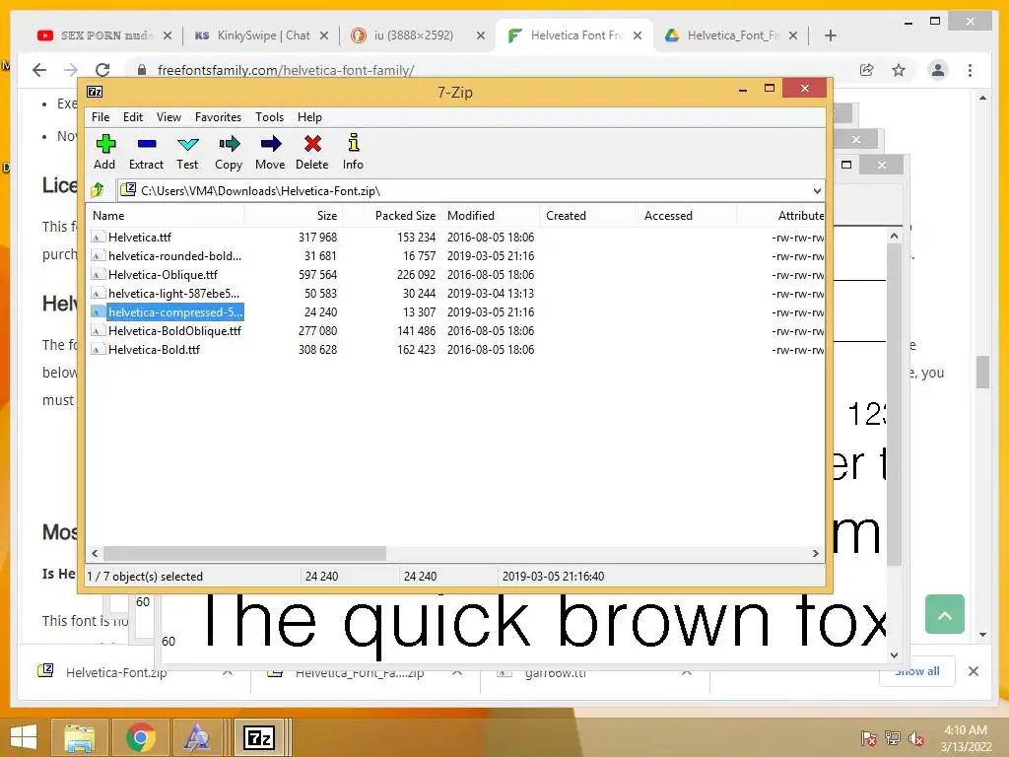Select helvetica-rounded-bold file
The height and width of the screenshot is (757, 1009).
tap(455, 255)
